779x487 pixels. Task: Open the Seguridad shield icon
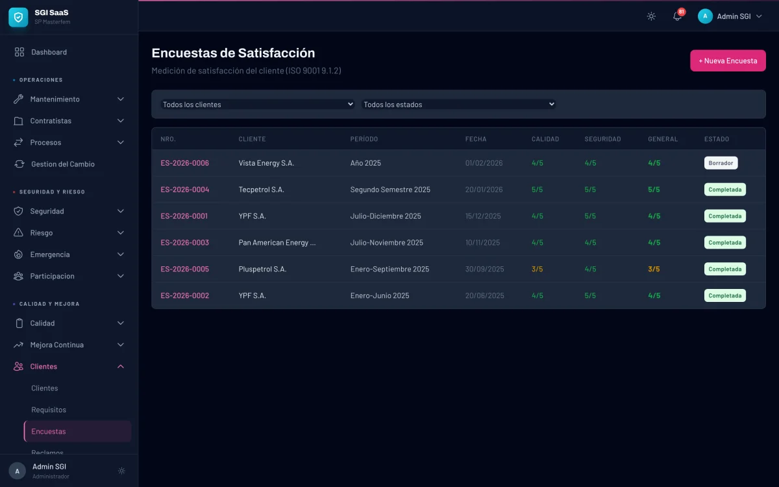19,211
